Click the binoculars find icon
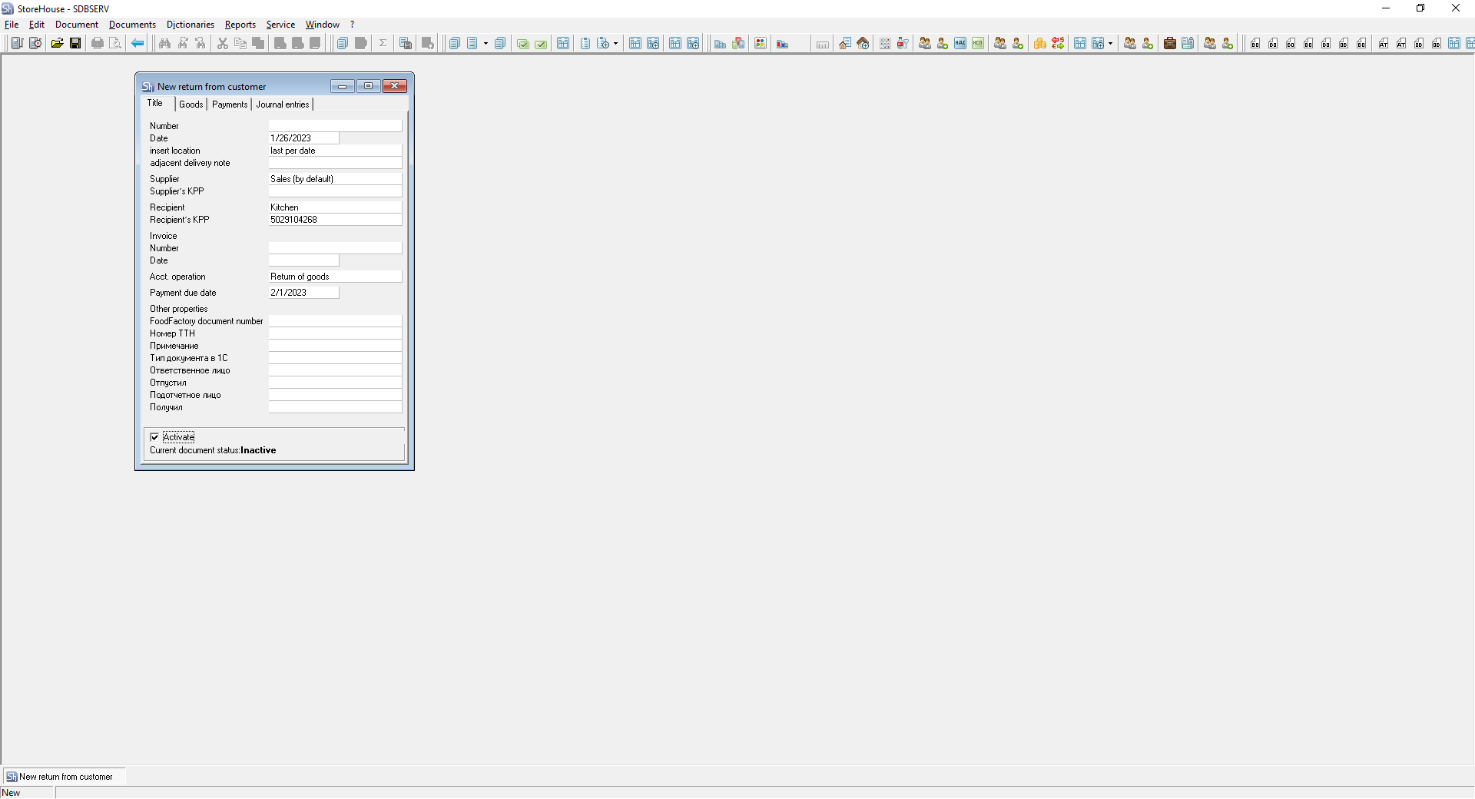 click(x=164, y=43)
